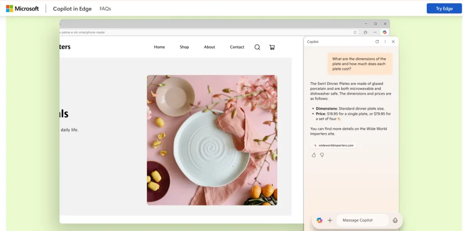Refresh the Copilot panel
This screenshot has height=231, width=463.
pos(377,42)
